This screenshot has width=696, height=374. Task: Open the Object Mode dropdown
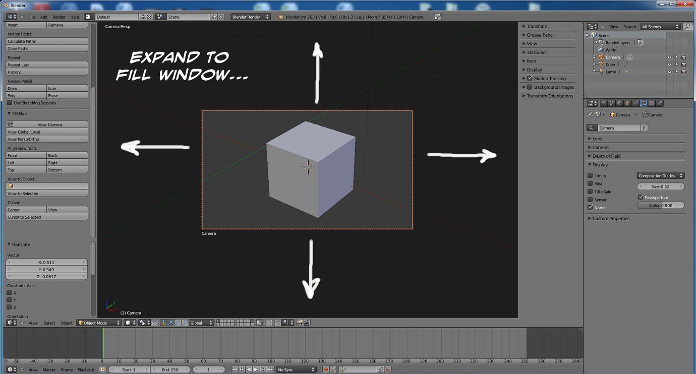[x=99, y=323]
